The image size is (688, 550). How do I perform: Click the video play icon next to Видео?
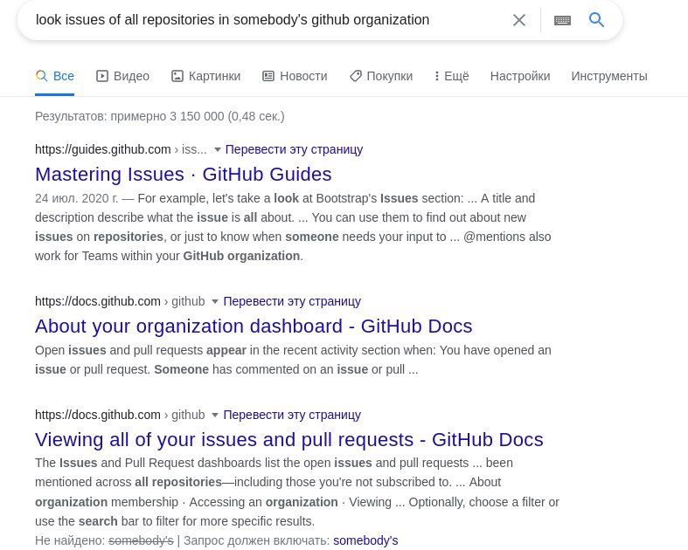point(101,76)
